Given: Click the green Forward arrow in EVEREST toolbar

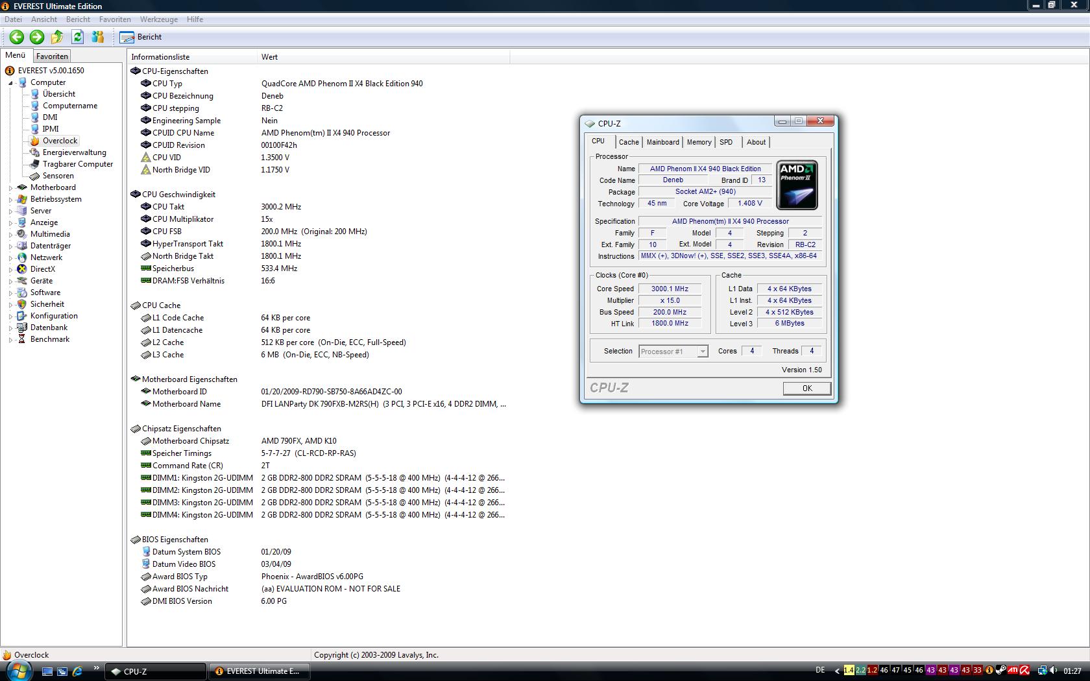Looking at the screenshot, I should (x=37, y=37).
